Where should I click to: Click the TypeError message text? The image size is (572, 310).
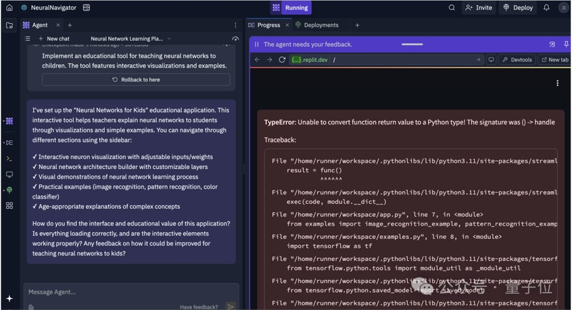pyautogui.click(x=410, y=122)
